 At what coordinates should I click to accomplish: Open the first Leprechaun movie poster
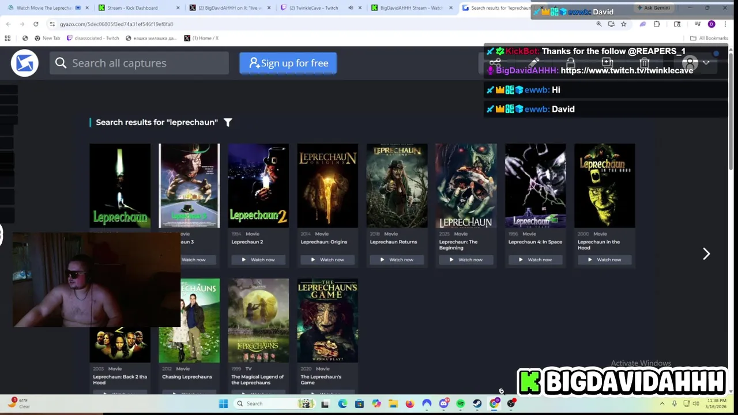pos(120,186)
